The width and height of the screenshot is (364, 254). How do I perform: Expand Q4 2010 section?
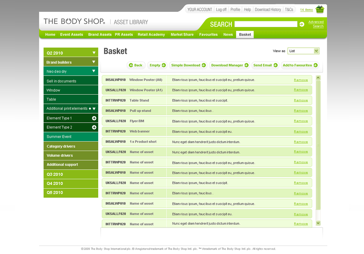(71, 183)
